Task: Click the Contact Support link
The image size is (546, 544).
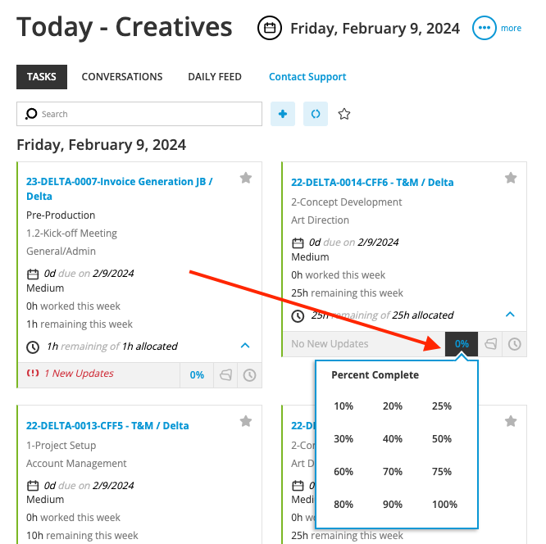Action: (307, 77)
